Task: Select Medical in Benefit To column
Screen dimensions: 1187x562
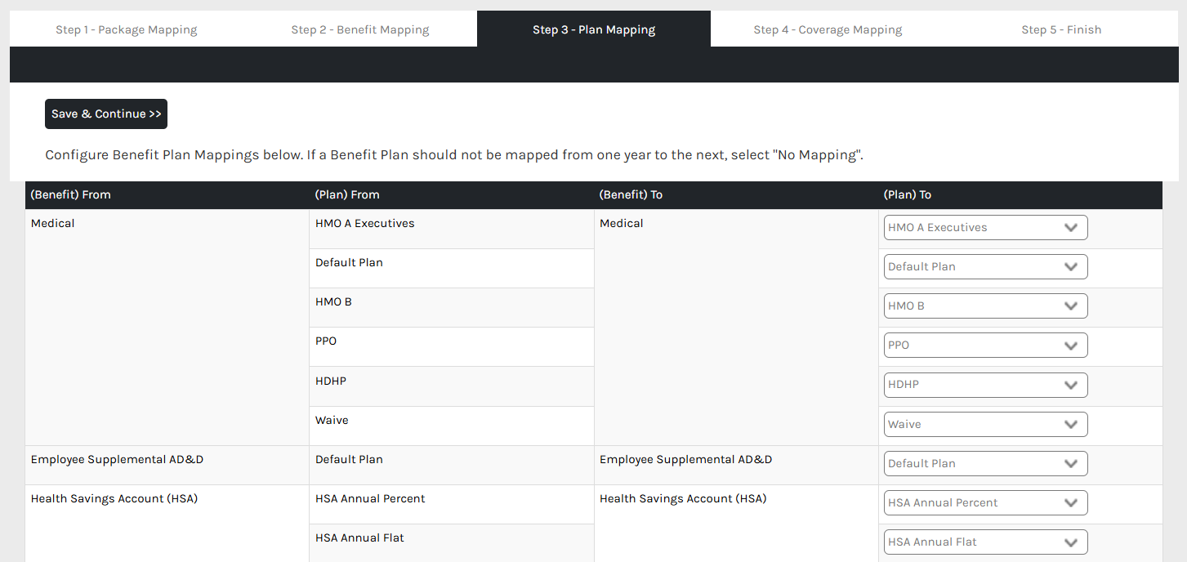Action: tap(622, 223)
